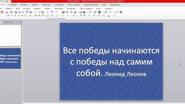Click the Decrease Font Size icon
Image resolution: width=185 pixels, height=104 pixels.
[x=77, y=15]
